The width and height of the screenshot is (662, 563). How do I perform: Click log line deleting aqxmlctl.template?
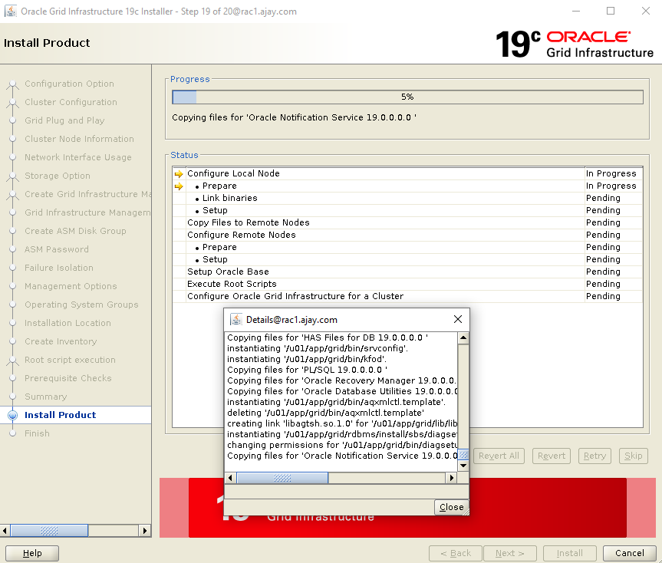point(325,413)
